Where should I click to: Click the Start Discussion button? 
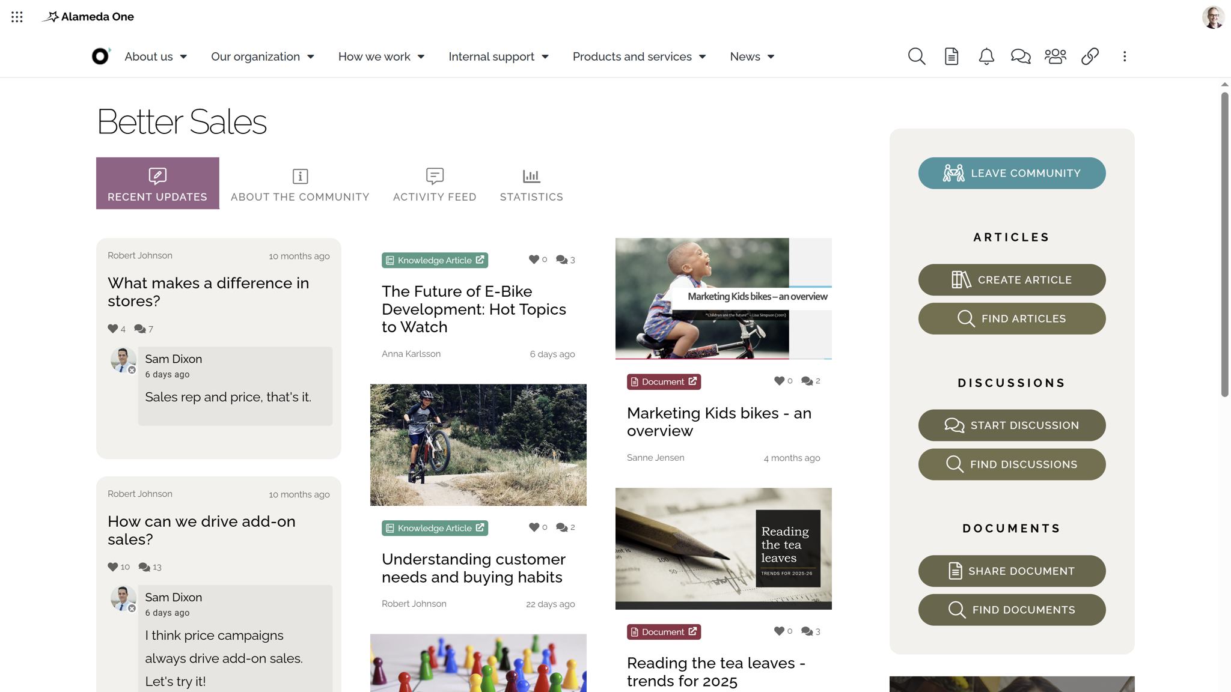tap(1012, 425)
